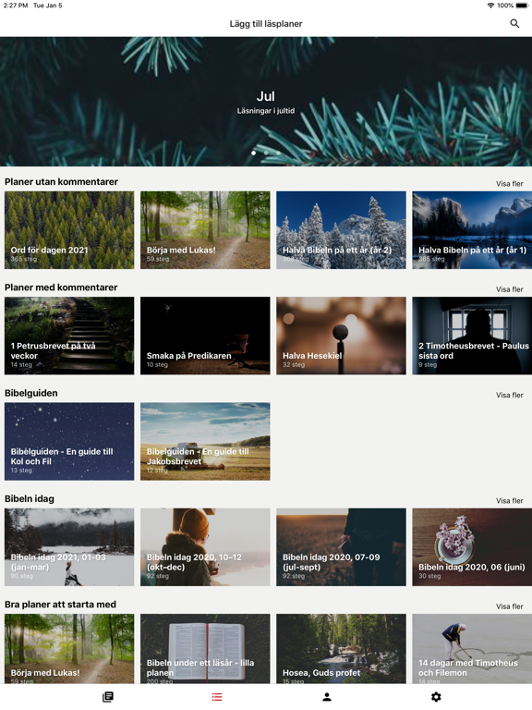Screen dimensions: 532x710
Task: Tap the status bar date Tue Jan 5
Action: coord(47,6)
